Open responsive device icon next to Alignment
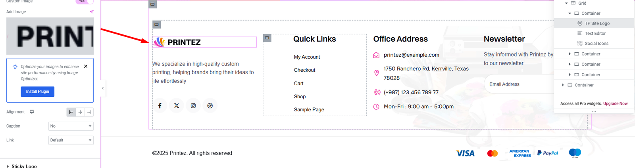This screenshot has height=168, width=635. click(32, 112)
